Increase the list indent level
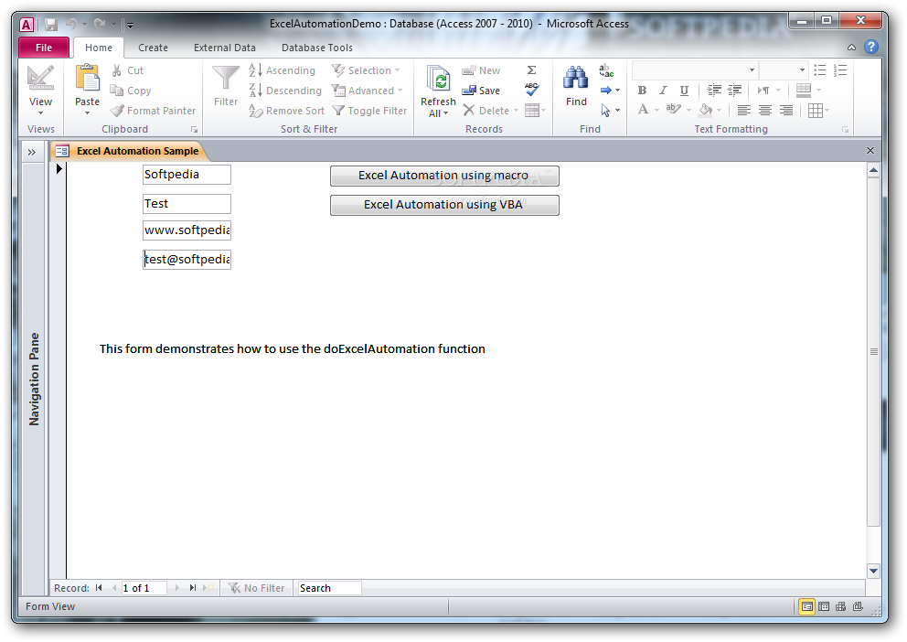 [x=714, y=91]
